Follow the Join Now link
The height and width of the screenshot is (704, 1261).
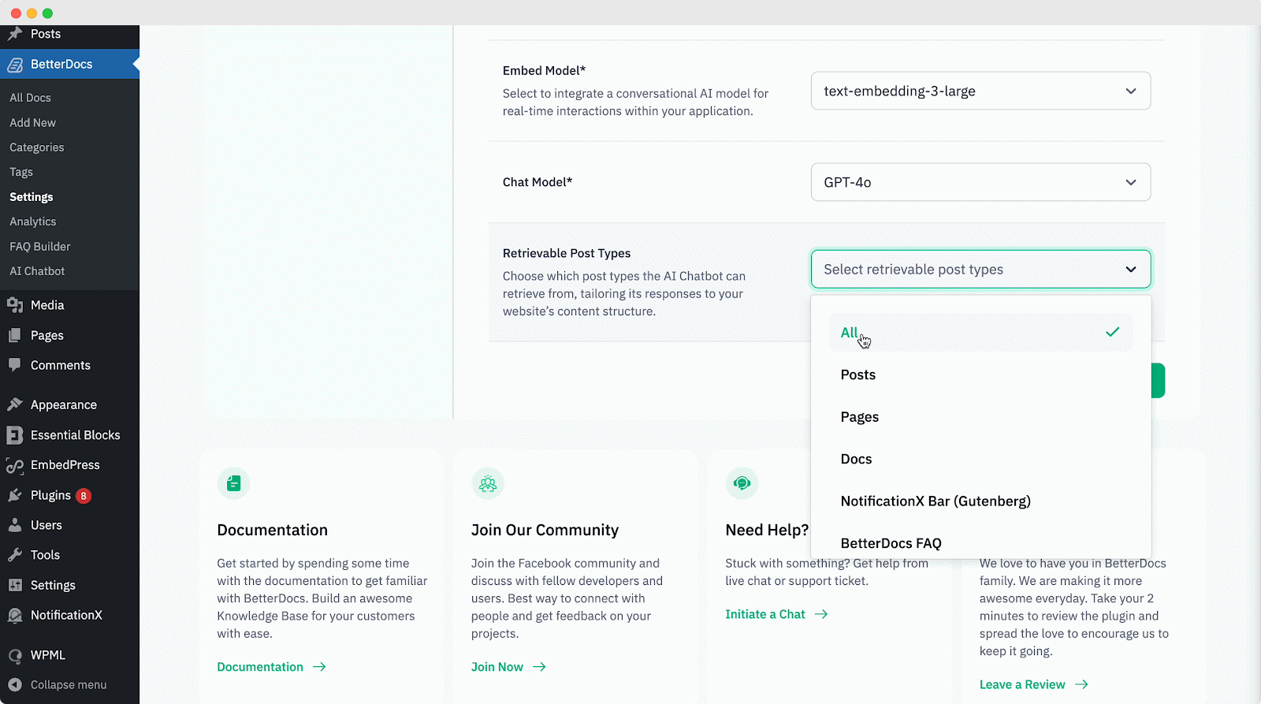[x=497, y=667]
